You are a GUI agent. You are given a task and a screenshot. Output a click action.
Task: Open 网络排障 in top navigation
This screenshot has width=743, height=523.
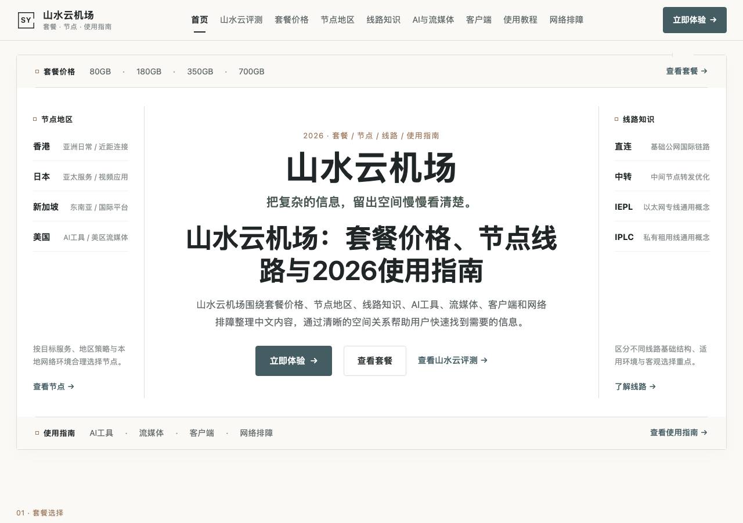coord(567,20)
